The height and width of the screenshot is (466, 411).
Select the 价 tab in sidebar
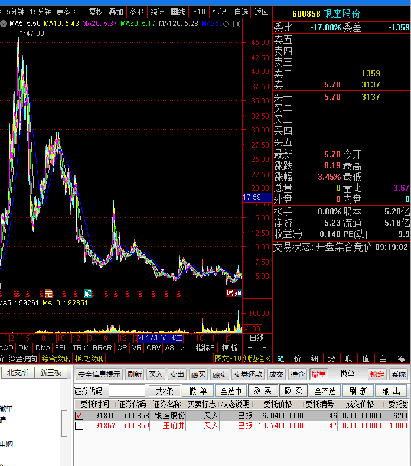pyautogui.click(x=298, y=359)
